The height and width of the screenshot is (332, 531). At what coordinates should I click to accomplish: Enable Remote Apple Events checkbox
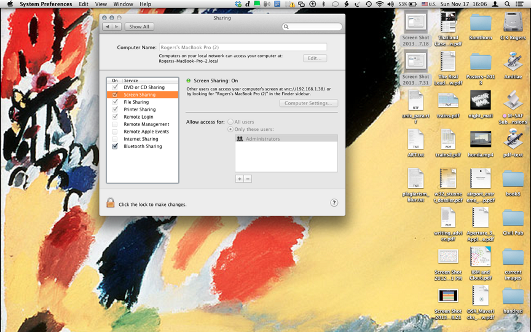point(115,132)
